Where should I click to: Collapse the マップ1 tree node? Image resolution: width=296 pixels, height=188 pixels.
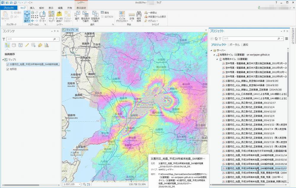[x=3, y=60]
